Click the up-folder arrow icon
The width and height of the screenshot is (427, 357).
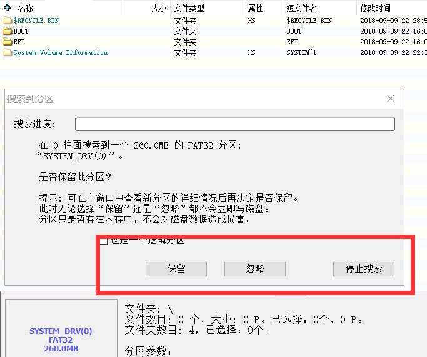tap(7, 8)
